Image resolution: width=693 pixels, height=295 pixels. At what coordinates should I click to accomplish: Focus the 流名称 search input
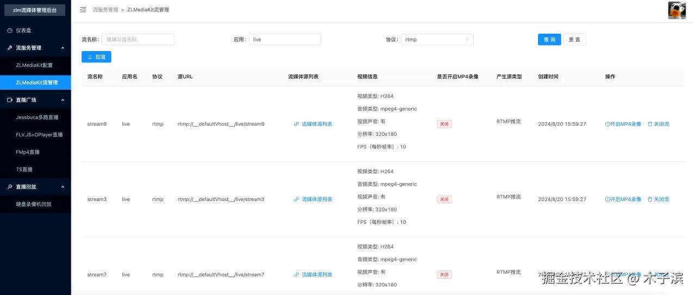click(138, 40)
